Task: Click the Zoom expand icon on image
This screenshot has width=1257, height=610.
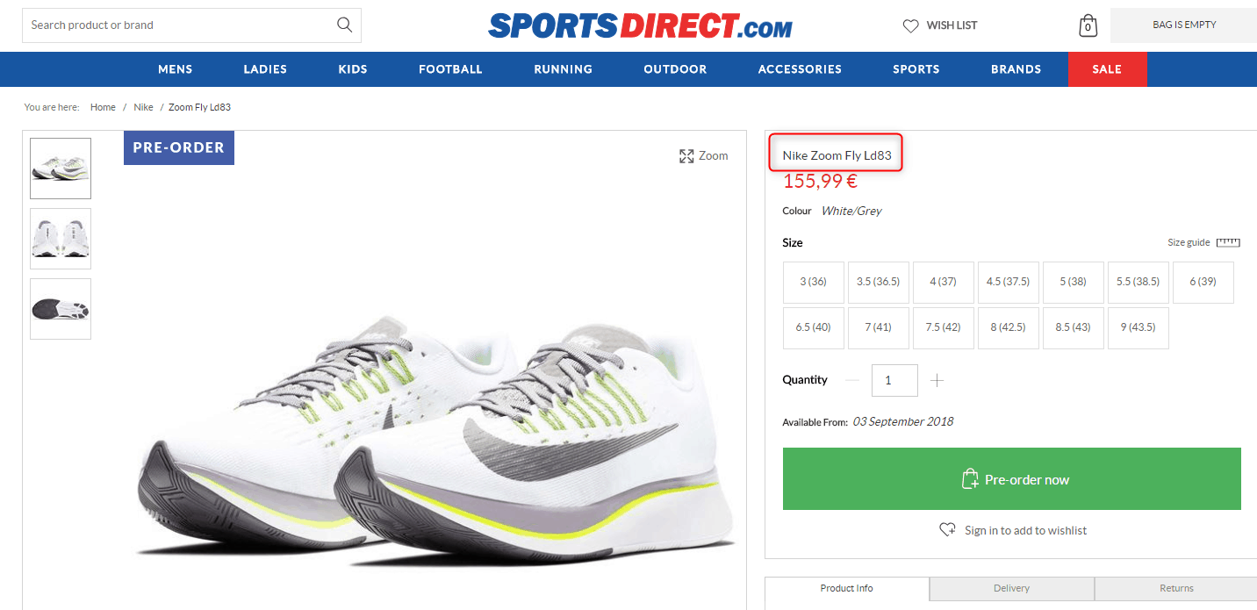Action: 686,156
